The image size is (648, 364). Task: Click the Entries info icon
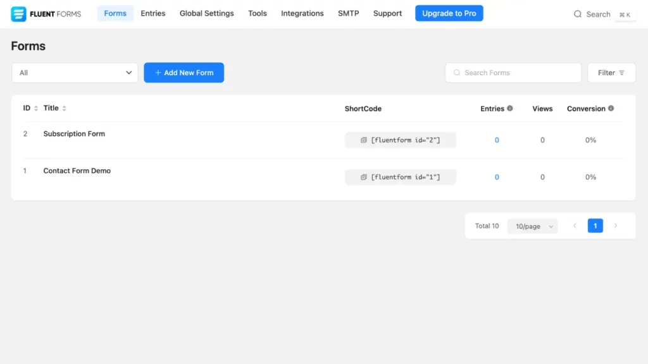click(510, 109)
